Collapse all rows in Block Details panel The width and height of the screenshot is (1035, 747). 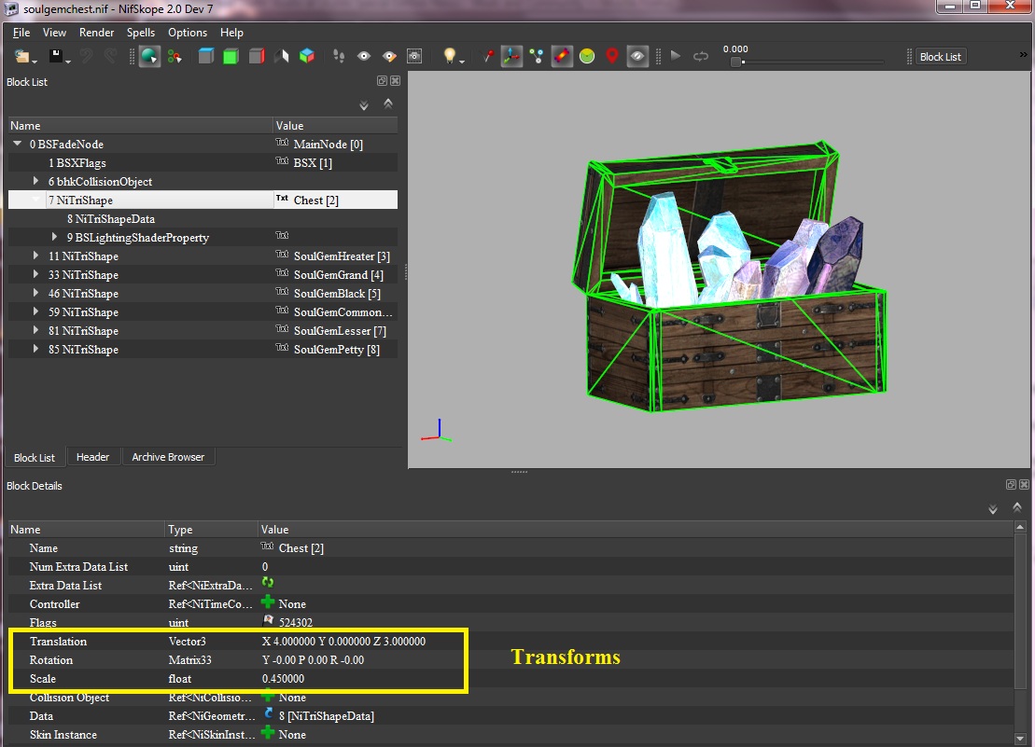[x=1017, y=507]
